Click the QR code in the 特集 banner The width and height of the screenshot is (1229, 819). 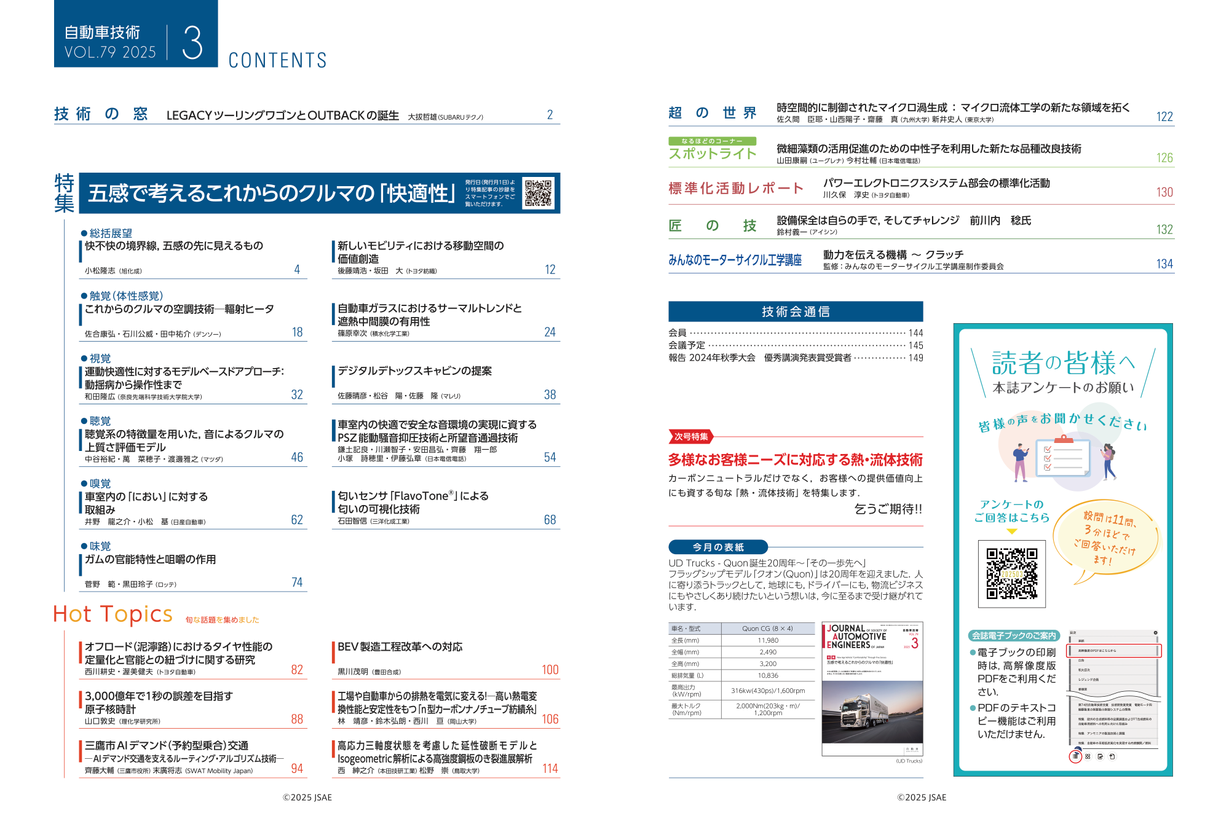tap(538, 193)
